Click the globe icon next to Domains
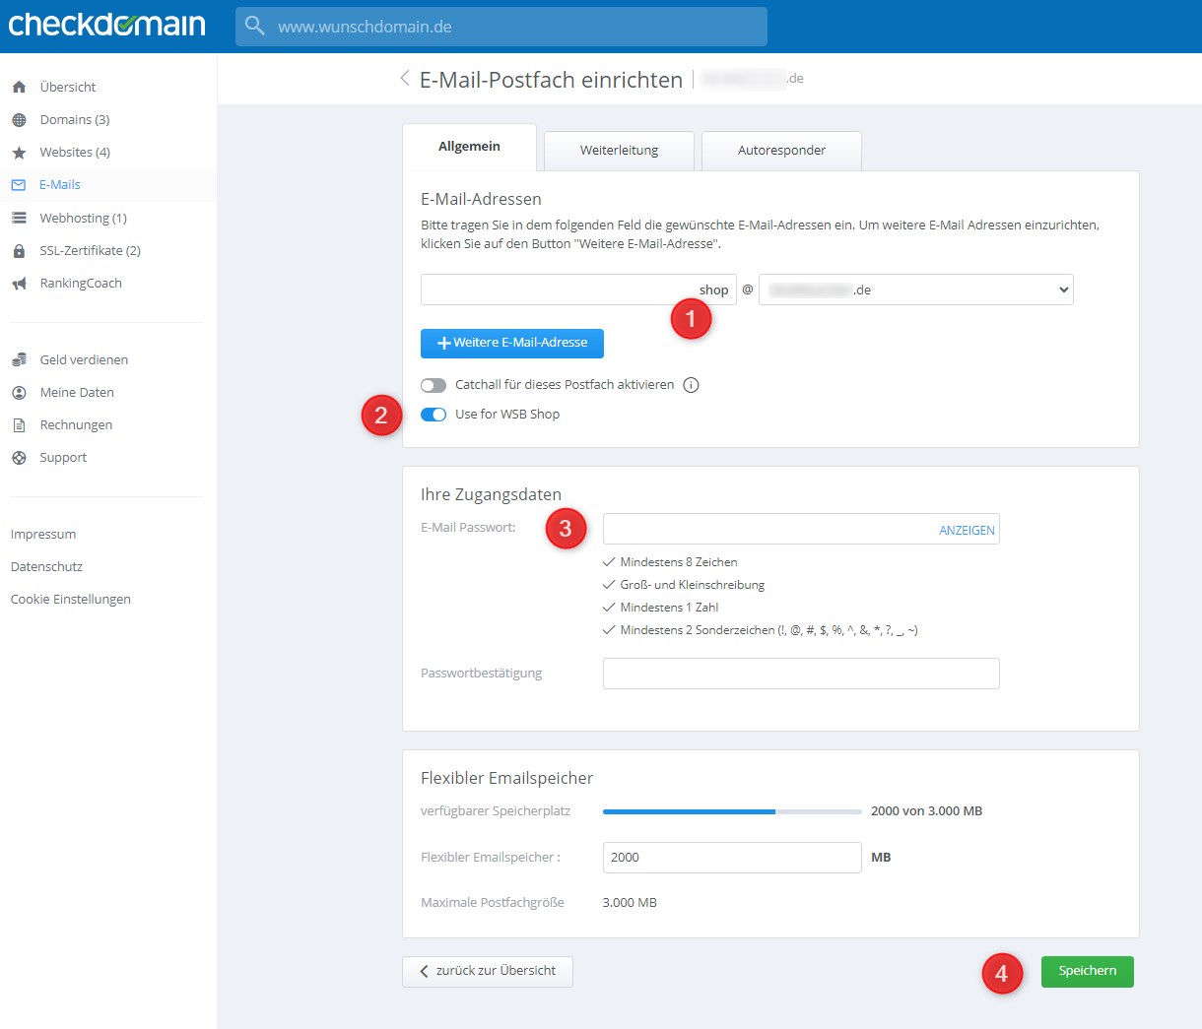The height and width of the screenshot is (1029, 1202). click(x=19, y=120)
